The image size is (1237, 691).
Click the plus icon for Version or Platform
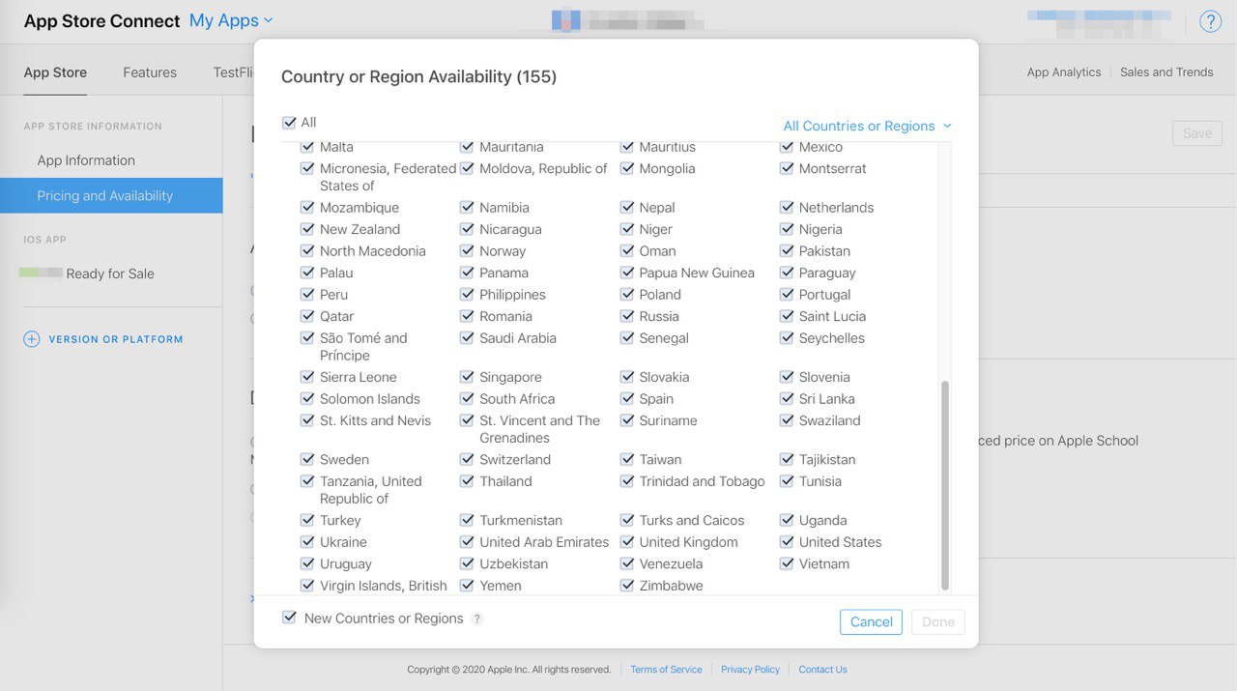tap(32, 339)
